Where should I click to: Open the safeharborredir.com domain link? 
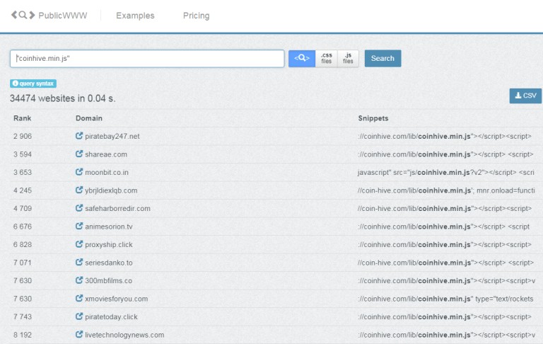coord(118,208)
